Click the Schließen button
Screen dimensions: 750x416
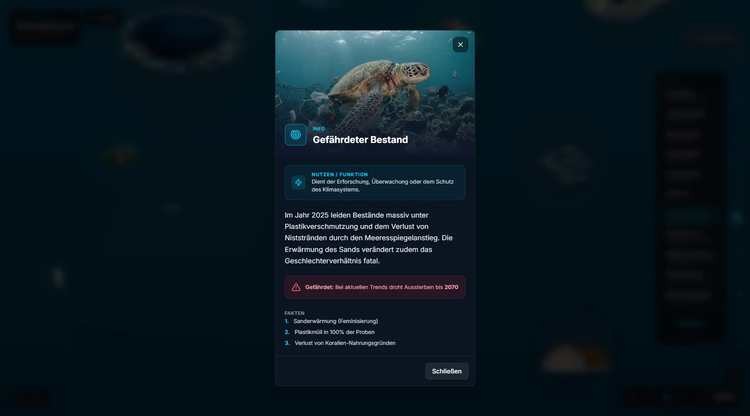[x=446, y=371]
